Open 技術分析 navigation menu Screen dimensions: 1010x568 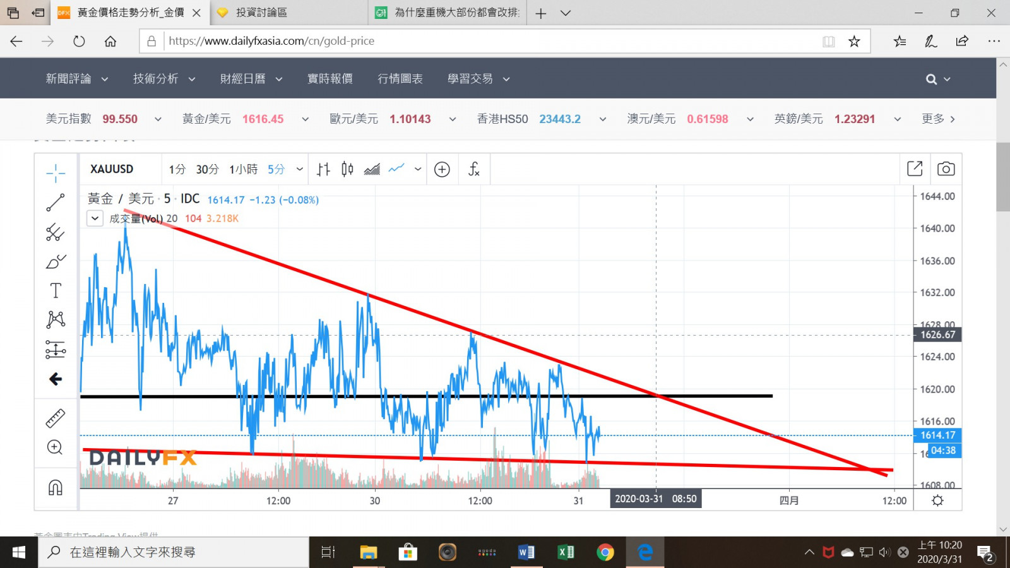coord(164,79)
